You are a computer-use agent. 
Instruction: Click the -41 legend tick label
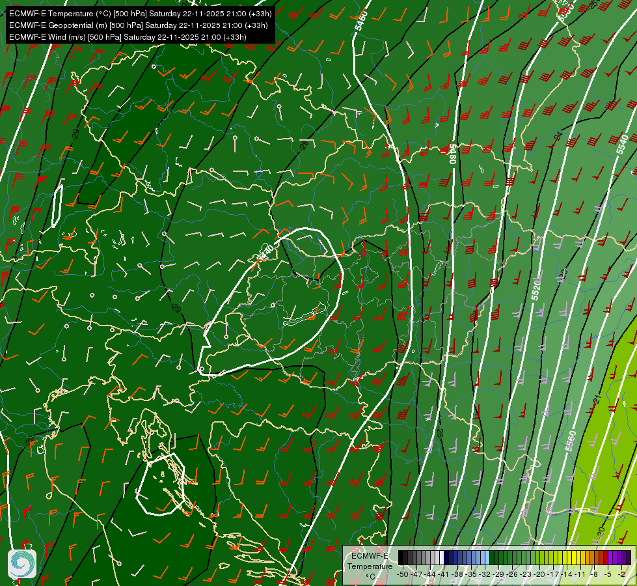pos(444,575)
